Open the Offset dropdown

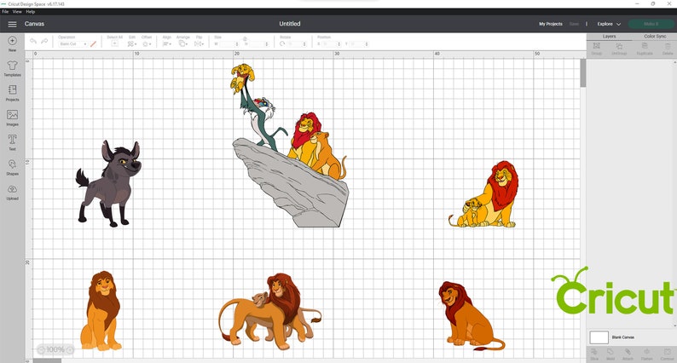pos(147,43)
